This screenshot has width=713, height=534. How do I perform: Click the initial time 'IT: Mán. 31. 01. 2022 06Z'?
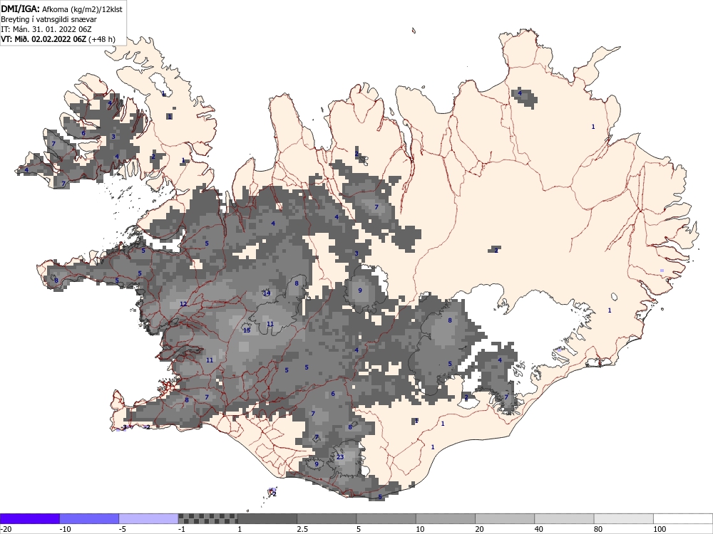point(46,29)
